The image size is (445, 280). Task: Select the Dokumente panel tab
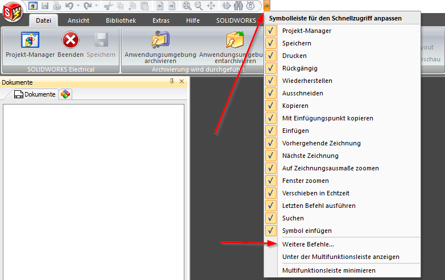(x=35, y=94)
